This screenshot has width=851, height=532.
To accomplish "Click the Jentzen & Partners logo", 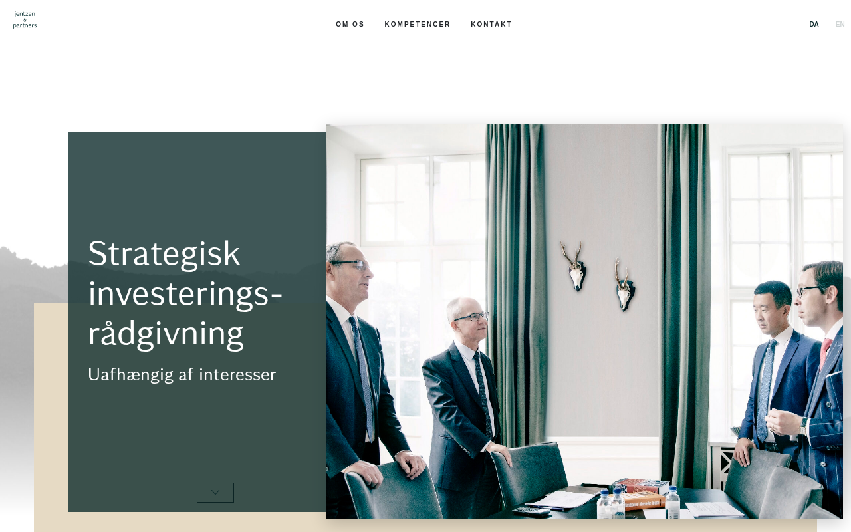I will (x=25, y=20).
